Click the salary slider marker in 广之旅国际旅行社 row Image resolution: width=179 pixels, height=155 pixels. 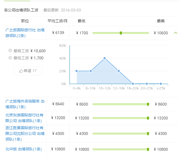pos(121,33)
